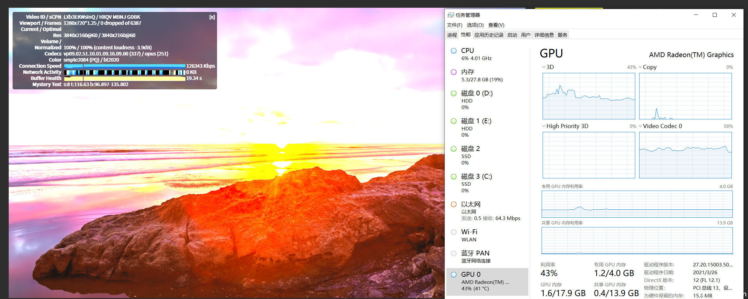
Task: Click the purple 内存 circle icon
Action: [454, 72]
